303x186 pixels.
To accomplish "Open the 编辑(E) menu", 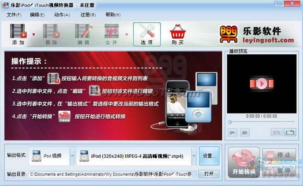I will click(37, 14).
